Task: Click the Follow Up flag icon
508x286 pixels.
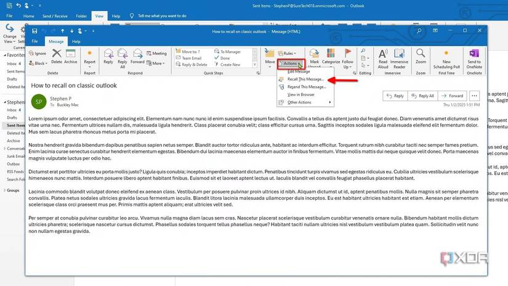Action: click(348, 59)
